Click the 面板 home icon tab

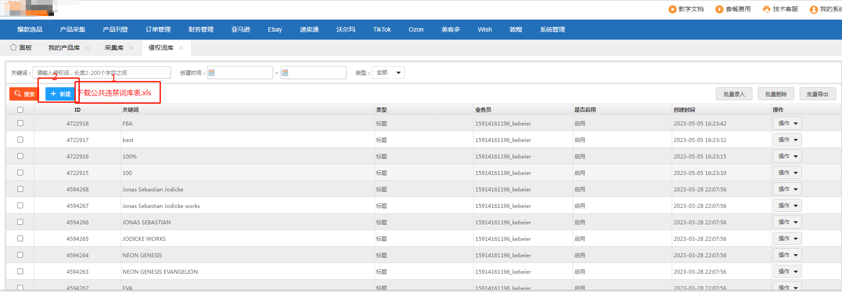pyautogui.click(x=21, y=48)
